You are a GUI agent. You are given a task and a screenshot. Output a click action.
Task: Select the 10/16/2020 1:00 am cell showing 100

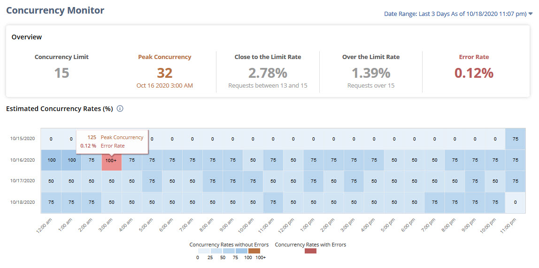point(71,160)
